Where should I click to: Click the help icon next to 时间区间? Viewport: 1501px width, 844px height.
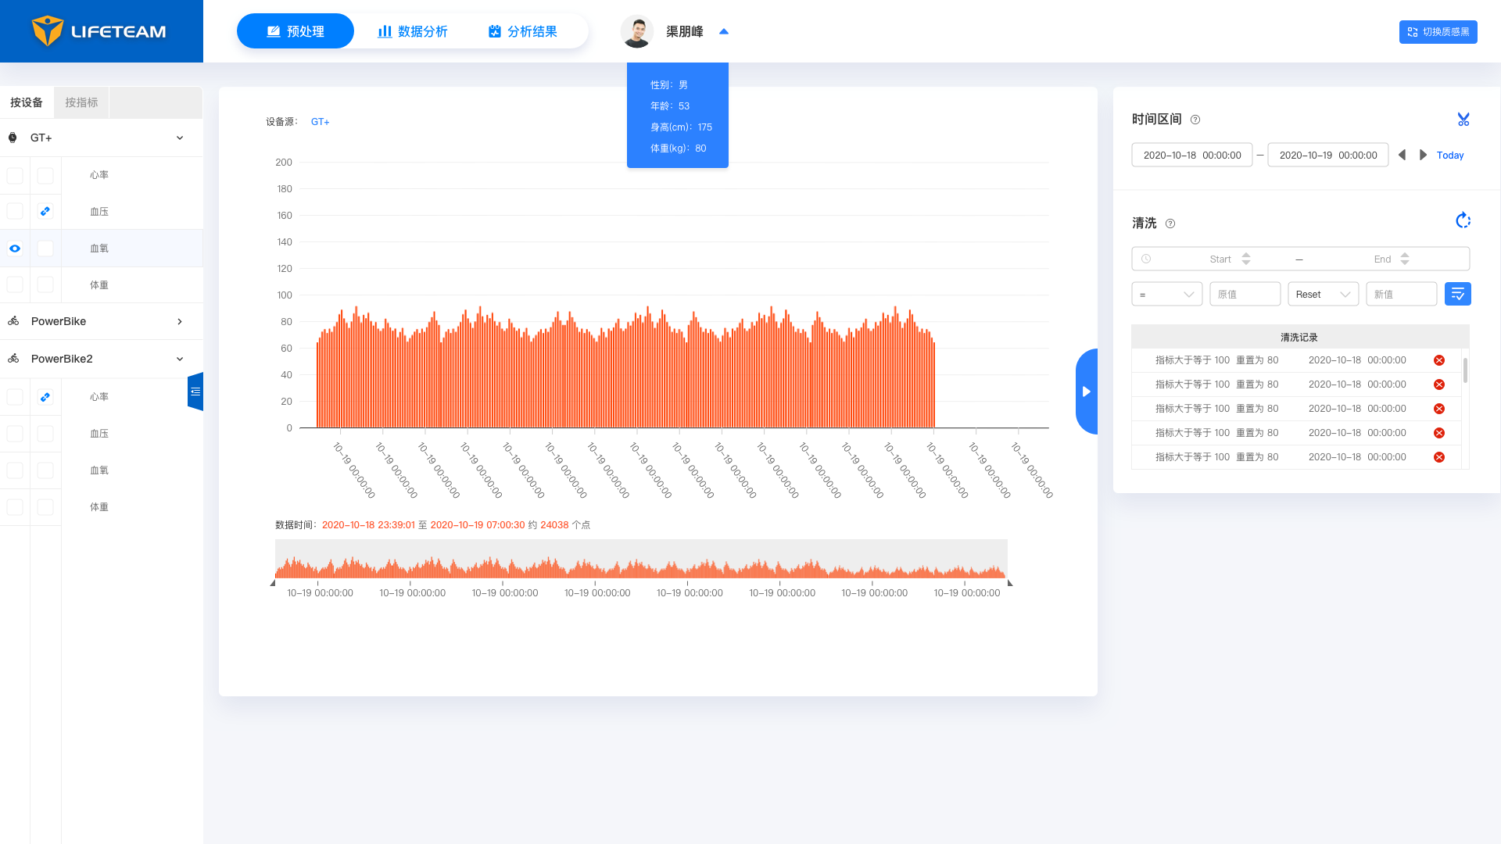tap(1195, 120)
